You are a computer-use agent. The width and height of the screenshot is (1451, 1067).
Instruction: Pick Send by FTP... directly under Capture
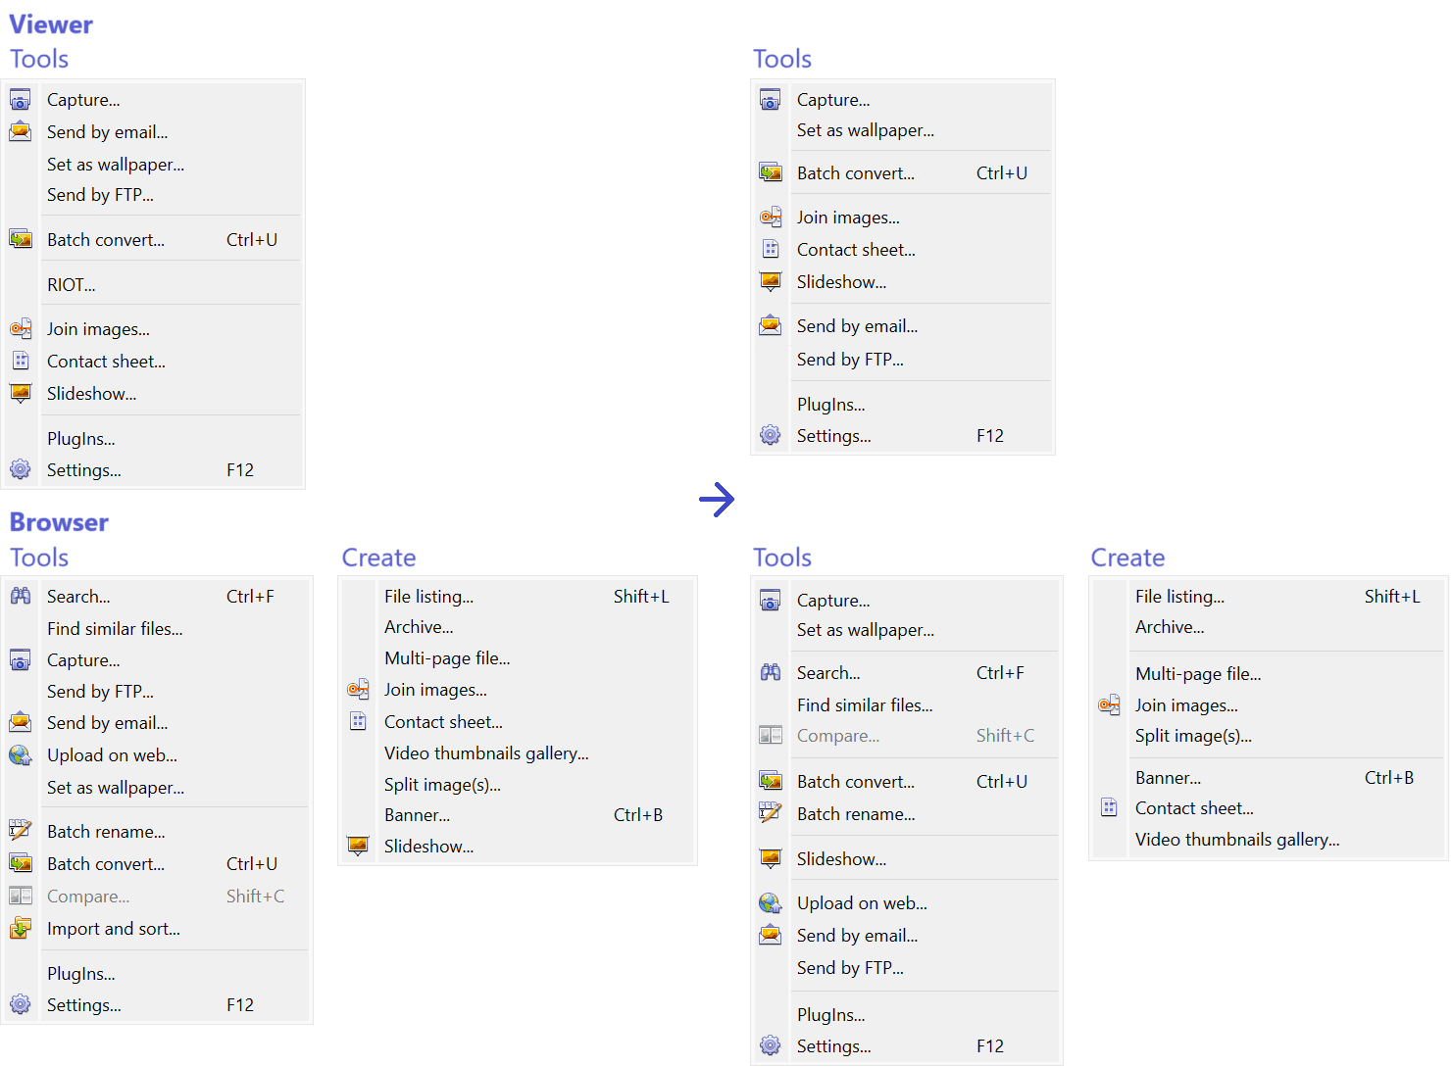[100, 691]
